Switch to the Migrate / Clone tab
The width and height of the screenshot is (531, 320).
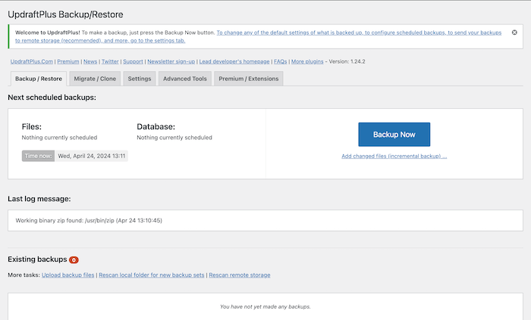point(95,79)
